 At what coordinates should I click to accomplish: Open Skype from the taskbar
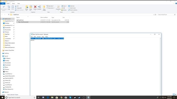70,97
